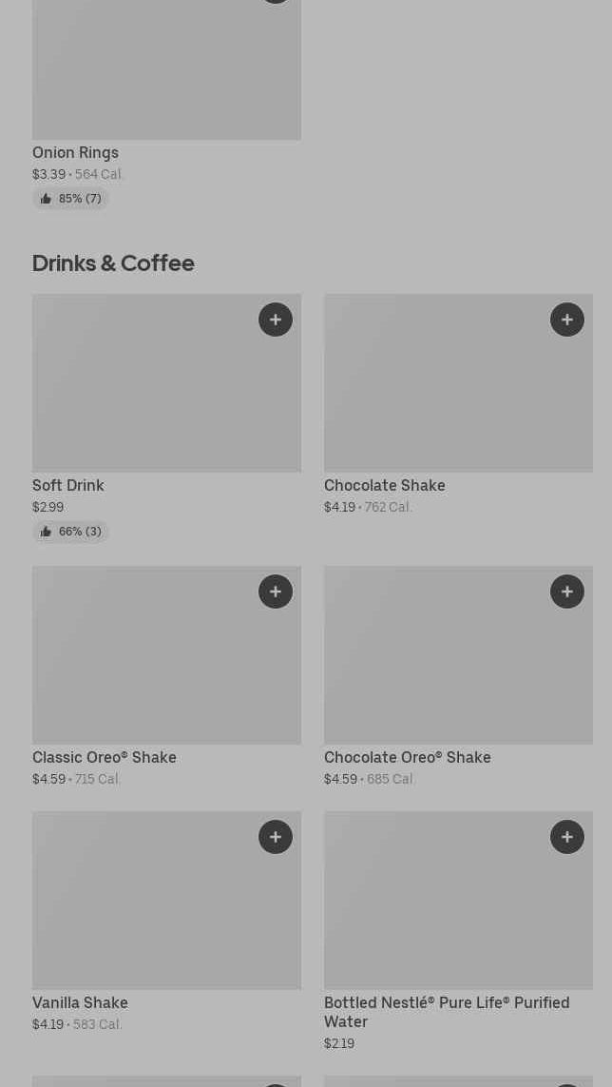Click the Soft Drink image thumbnail
This screenshot has height=1087, width=612.
coord(143,390)
